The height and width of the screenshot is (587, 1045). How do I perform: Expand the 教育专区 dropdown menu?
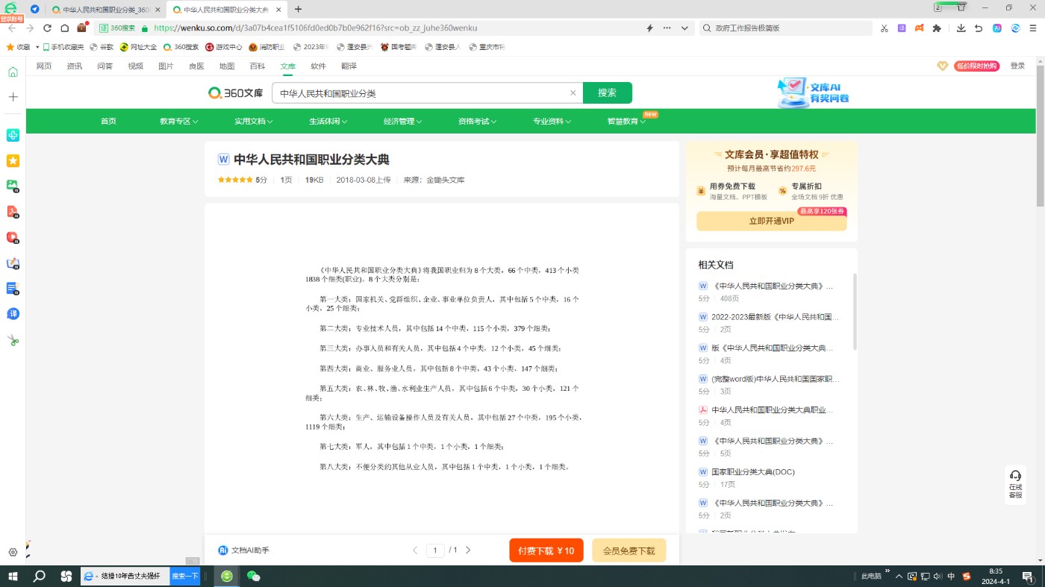pos(179,122)
